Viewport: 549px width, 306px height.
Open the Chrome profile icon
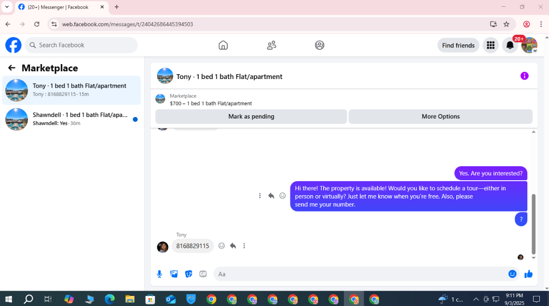526,24
